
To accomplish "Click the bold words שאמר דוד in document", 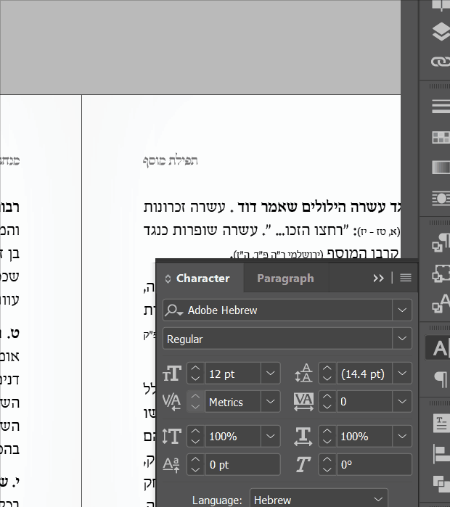I will 267,207.
